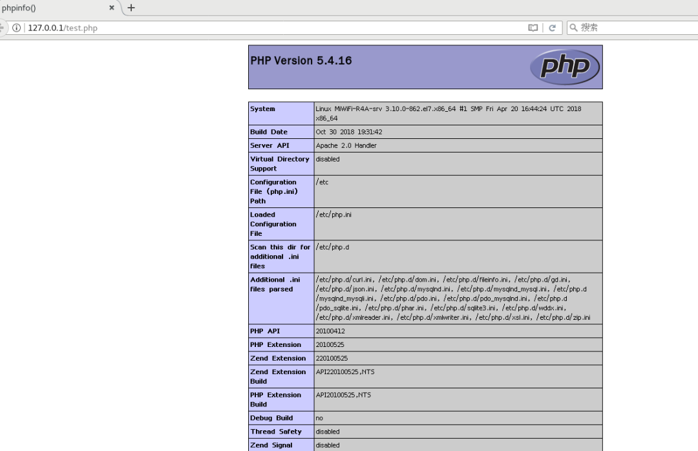Reload the page with the refresh icon
Viewport: 698px width, 451px height.
tap(552, 28)
